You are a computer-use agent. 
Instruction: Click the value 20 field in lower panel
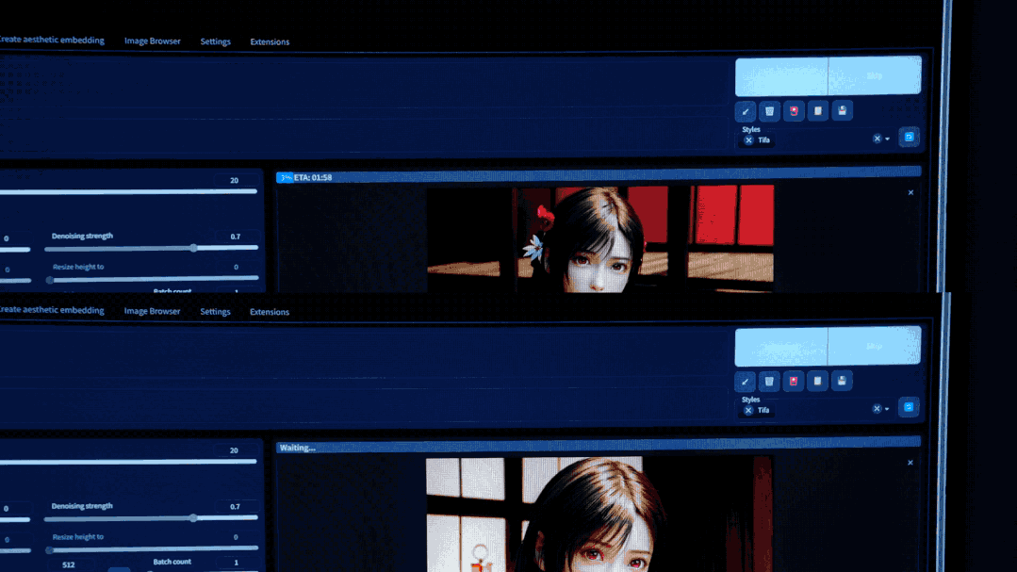click(x=235, y=450)
